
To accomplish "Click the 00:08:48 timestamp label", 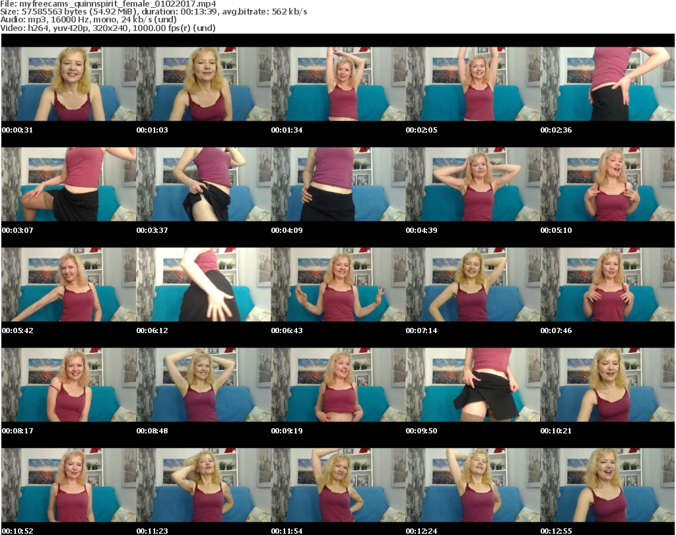I will pos(152,431).
